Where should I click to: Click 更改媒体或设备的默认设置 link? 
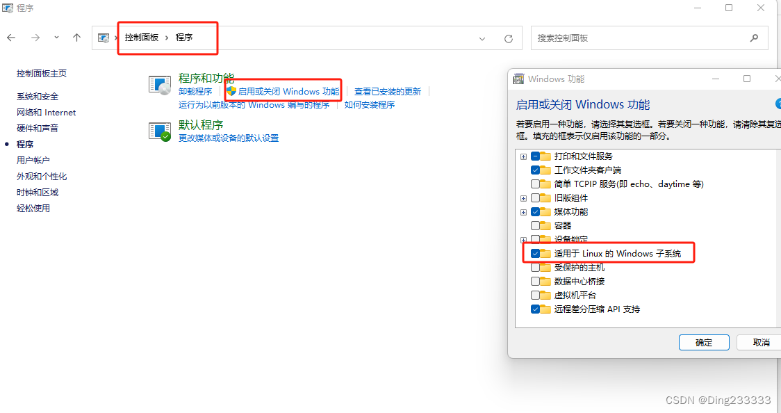pos(229,138)
